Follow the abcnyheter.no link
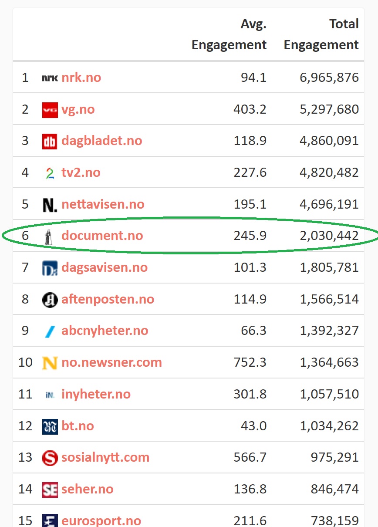The height and width of the screenshot is (527, 378). click(105, 331)
